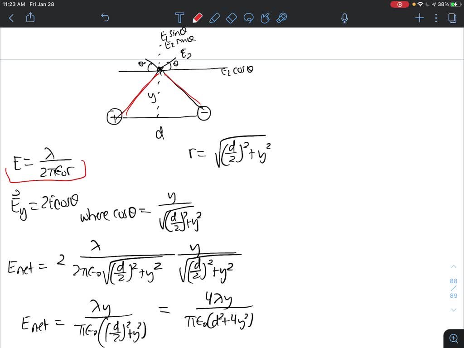Activate the Lasso selection tool
464x348 pixels.
[x=248, y=18]
